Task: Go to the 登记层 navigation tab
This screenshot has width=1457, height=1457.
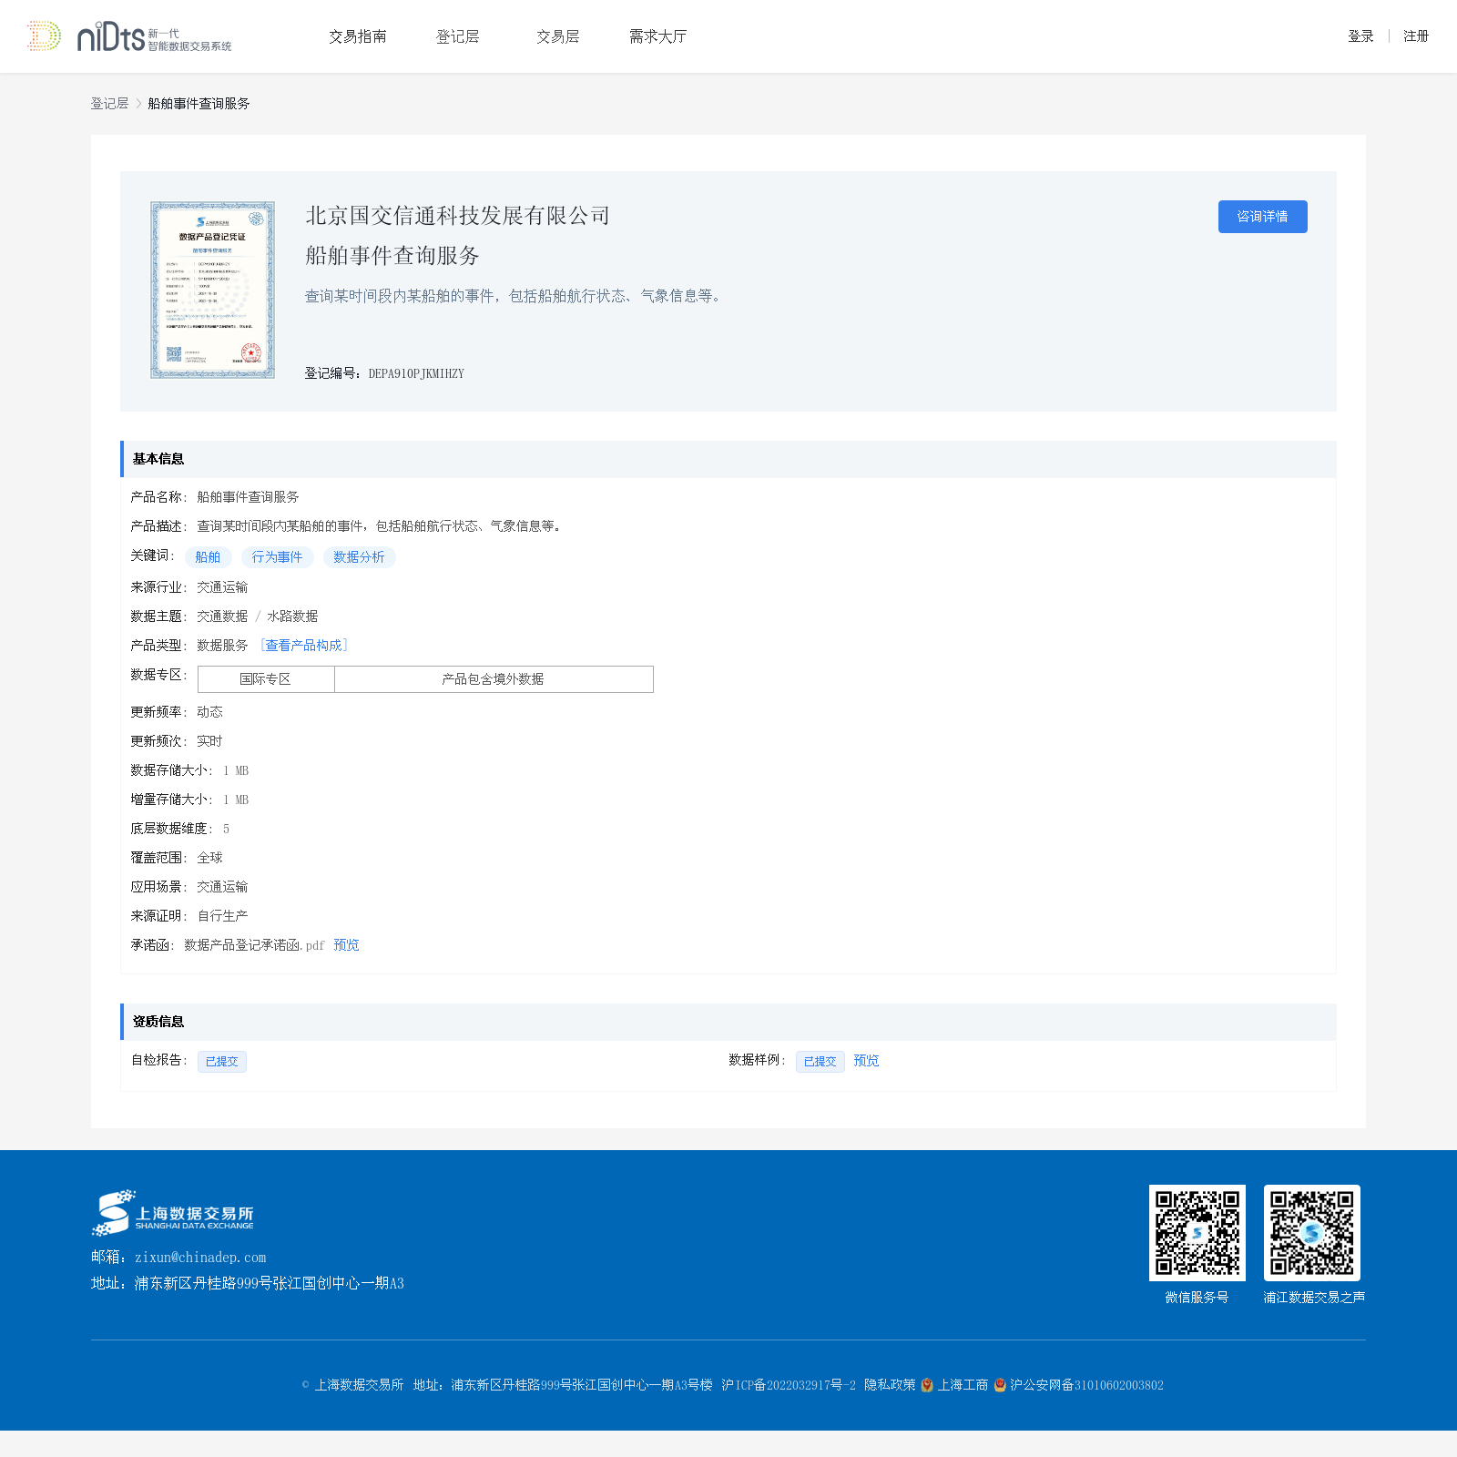Action: [x=457, y=36]
